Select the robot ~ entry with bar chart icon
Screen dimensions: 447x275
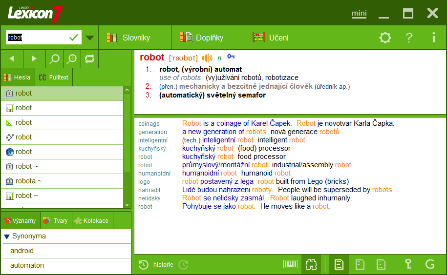click(x=62, y=196)
